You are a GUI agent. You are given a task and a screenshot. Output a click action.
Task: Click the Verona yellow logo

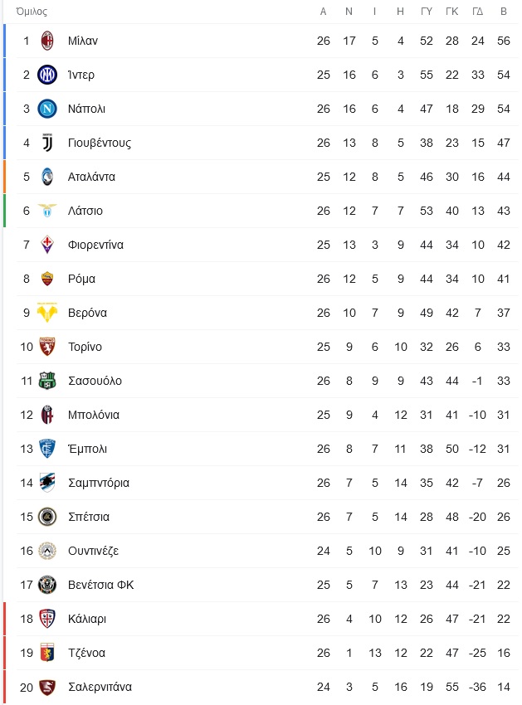(47, 313)
